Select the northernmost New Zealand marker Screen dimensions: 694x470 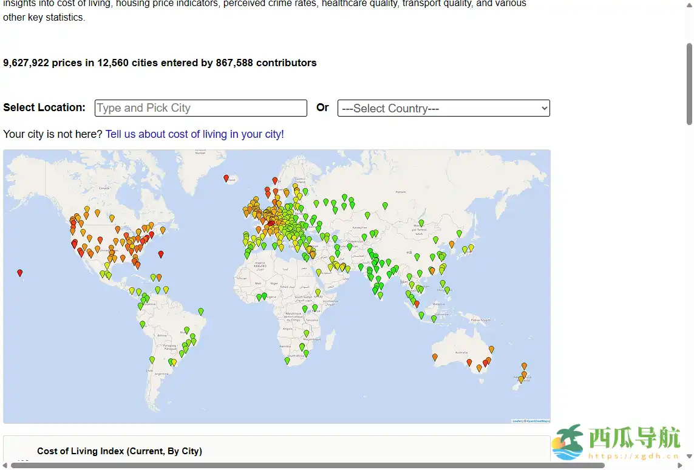tap(524, 366)
